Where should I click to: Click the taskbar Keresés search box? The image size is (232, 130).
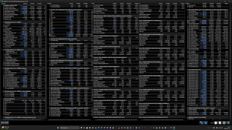[69, 128]
